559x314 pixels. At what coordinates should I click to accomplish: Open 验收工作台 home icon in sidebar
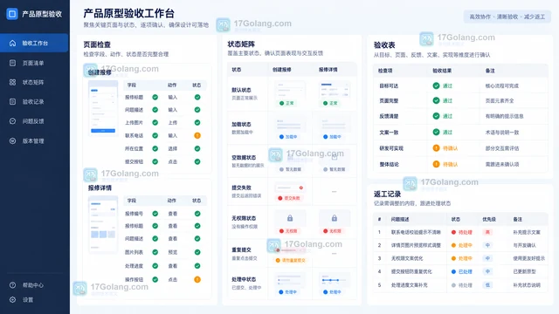[12, 43]
